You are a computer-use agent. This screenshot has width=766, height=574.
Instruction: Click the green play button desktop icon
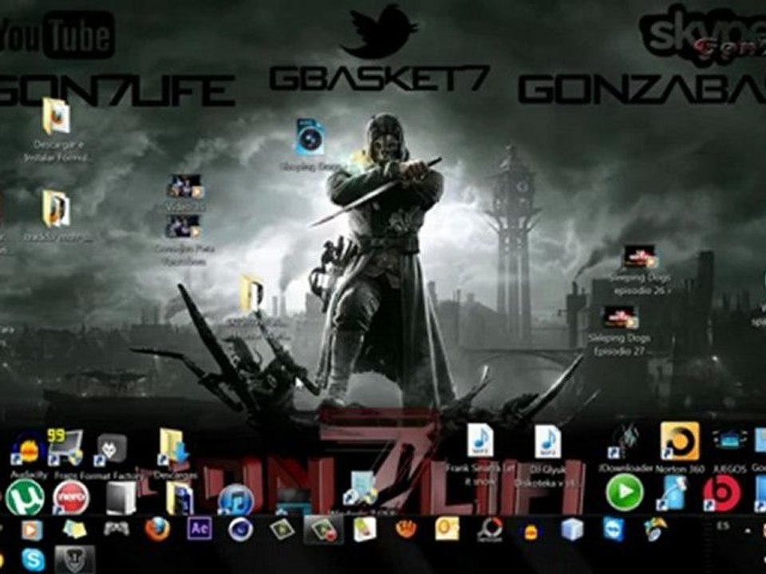tap(625, 493)
